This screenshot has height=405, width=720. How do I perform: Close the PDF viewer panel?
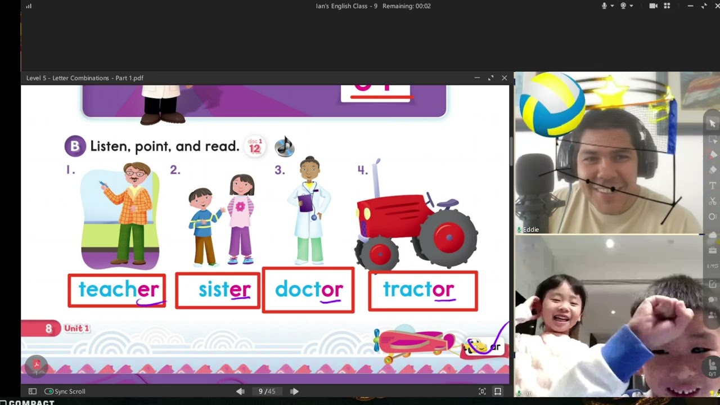[504, 78]
